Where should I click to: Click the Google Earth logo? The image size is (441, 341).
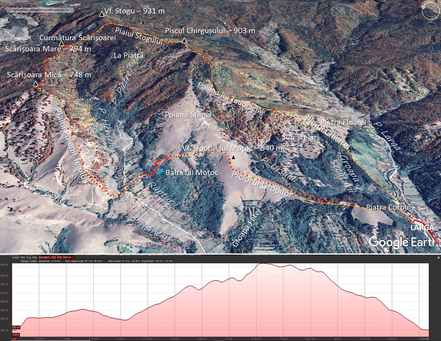coord(401,243)
